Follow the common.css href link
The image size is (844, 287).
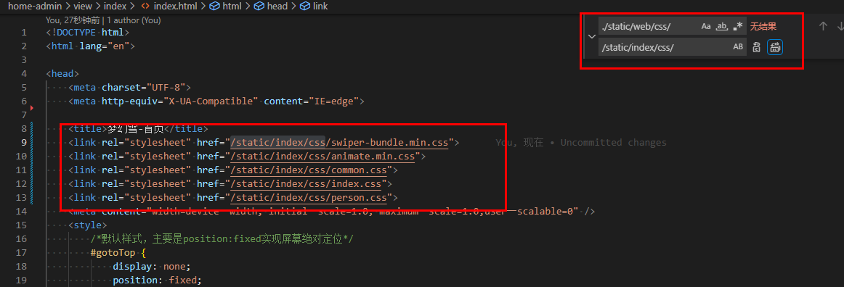[309, 170]
